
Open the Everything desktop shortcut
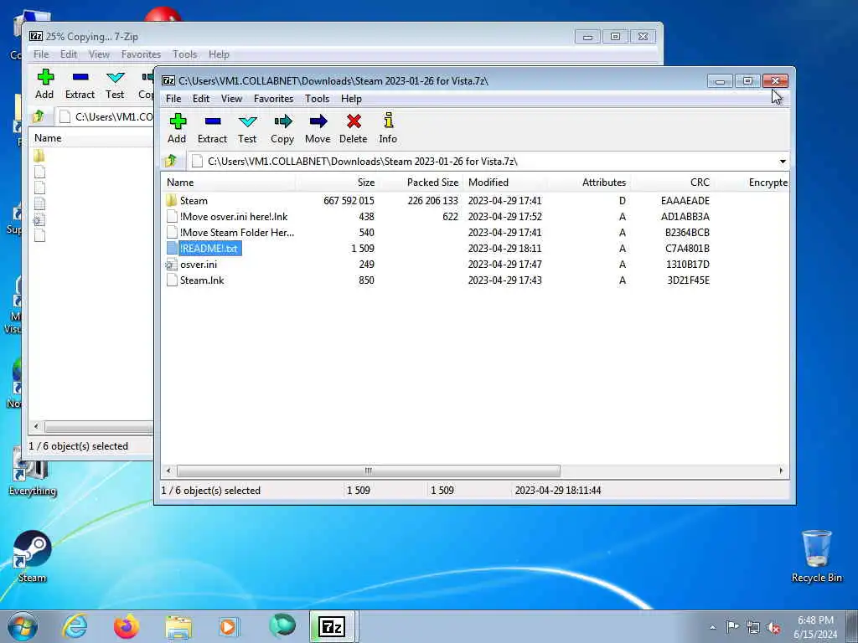[x=33, y=473]
